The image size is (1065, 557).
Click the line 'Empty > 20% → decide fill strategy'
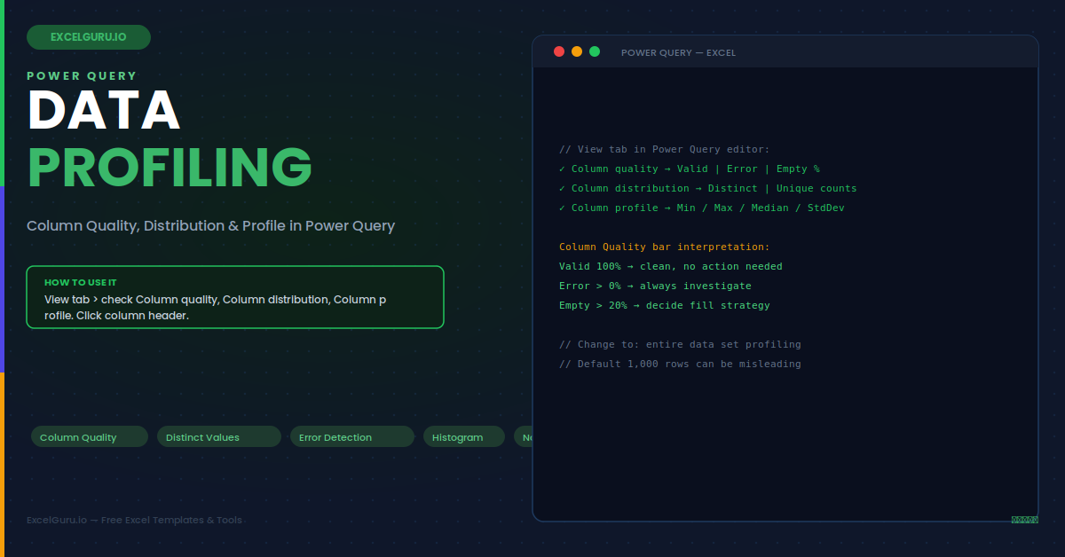(x=665, y=305)
